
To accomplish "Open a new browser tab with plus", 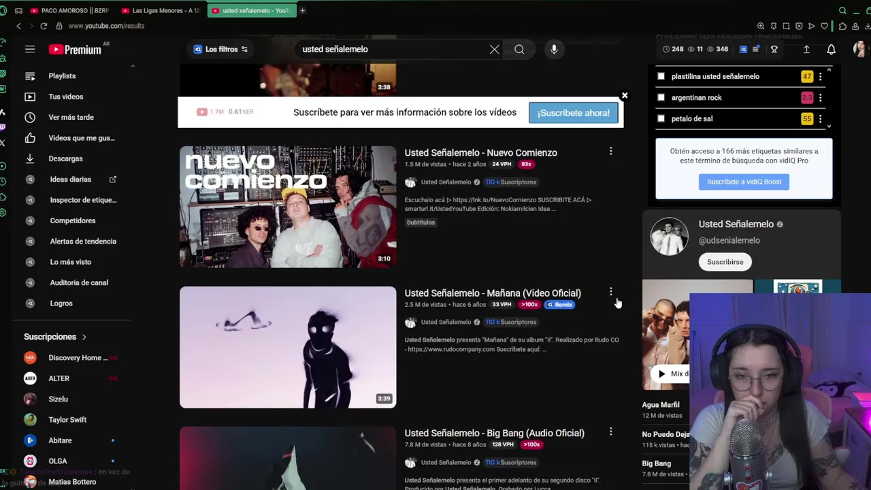I will pos(302,10).
